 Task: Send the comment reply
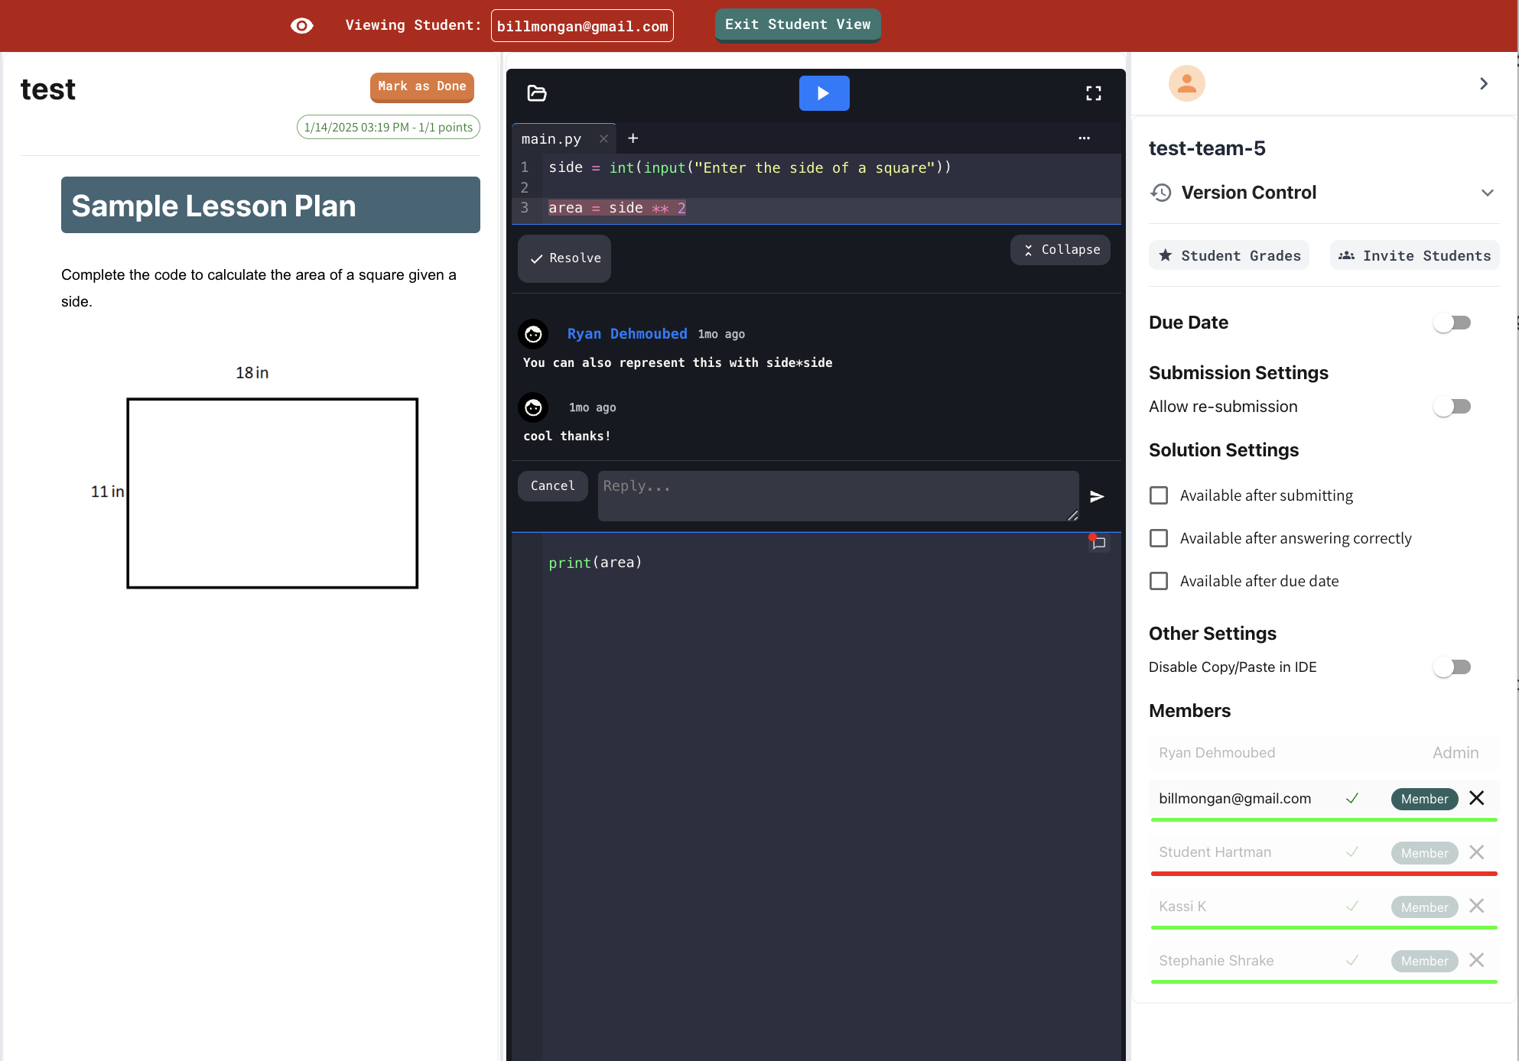(x=1098, y=495)
